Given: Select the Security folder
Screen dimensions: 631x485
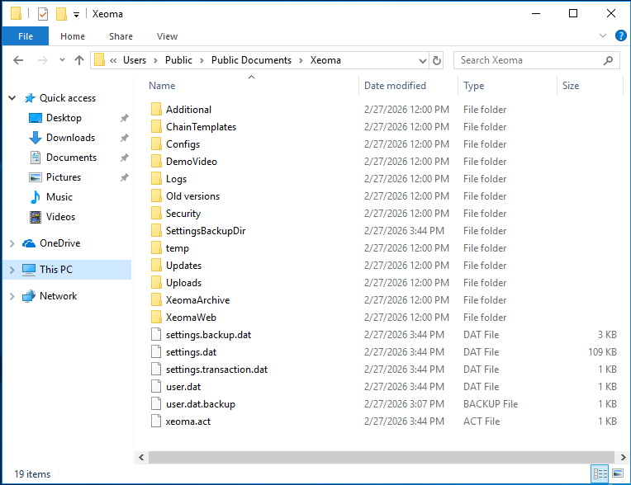Looking at the screenshot, I should click(183, 214).
